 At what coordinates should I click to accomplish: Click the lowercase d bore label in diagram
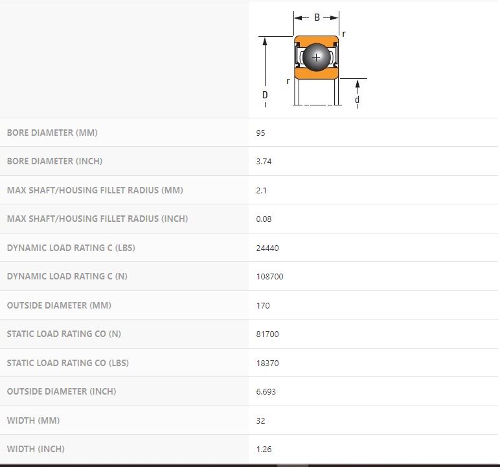click(357, 100)
